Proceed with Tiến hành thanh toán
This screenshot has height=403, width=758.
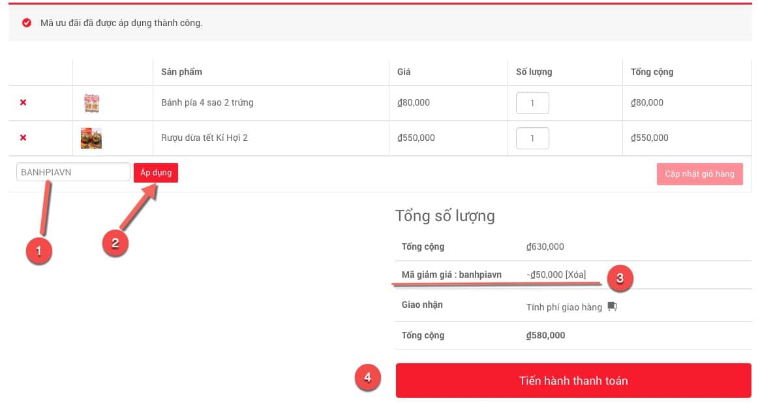573,380
